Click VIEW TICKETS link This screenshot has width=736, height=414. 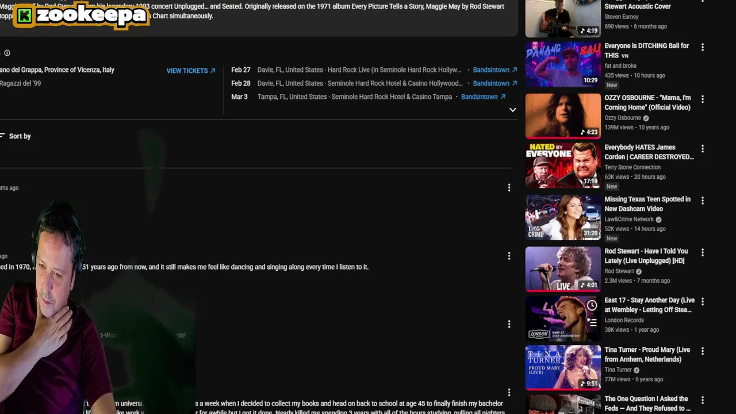point(191,71)
